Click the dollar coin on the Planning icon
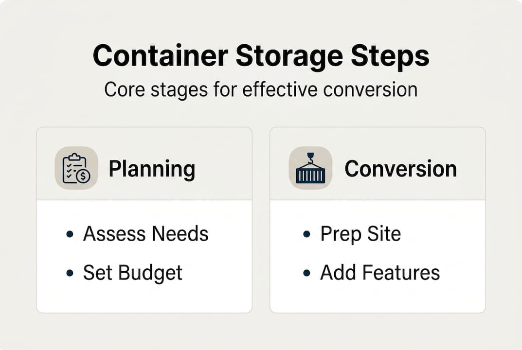 tap(84, 176)
